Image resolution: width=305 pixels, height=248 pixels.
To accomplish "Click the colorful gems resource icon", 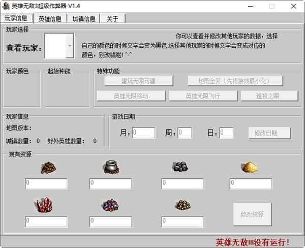I will [110, 205].
